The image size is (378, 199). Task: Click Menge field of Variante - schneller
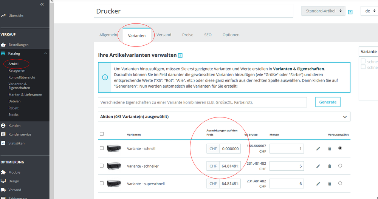[x=287, y=166]
